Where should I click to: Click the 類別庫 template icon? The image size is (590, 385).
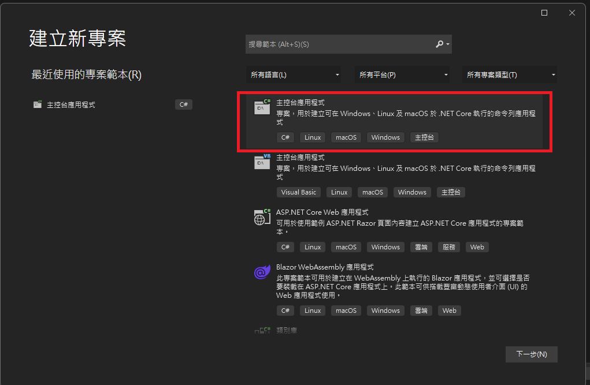pyautogui.click(x=262, y=331)
